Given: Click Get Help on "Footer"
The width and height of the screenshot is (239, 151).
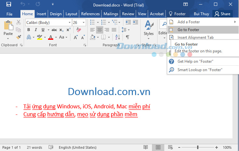Looking at the screenshot, I should [203, 61].
